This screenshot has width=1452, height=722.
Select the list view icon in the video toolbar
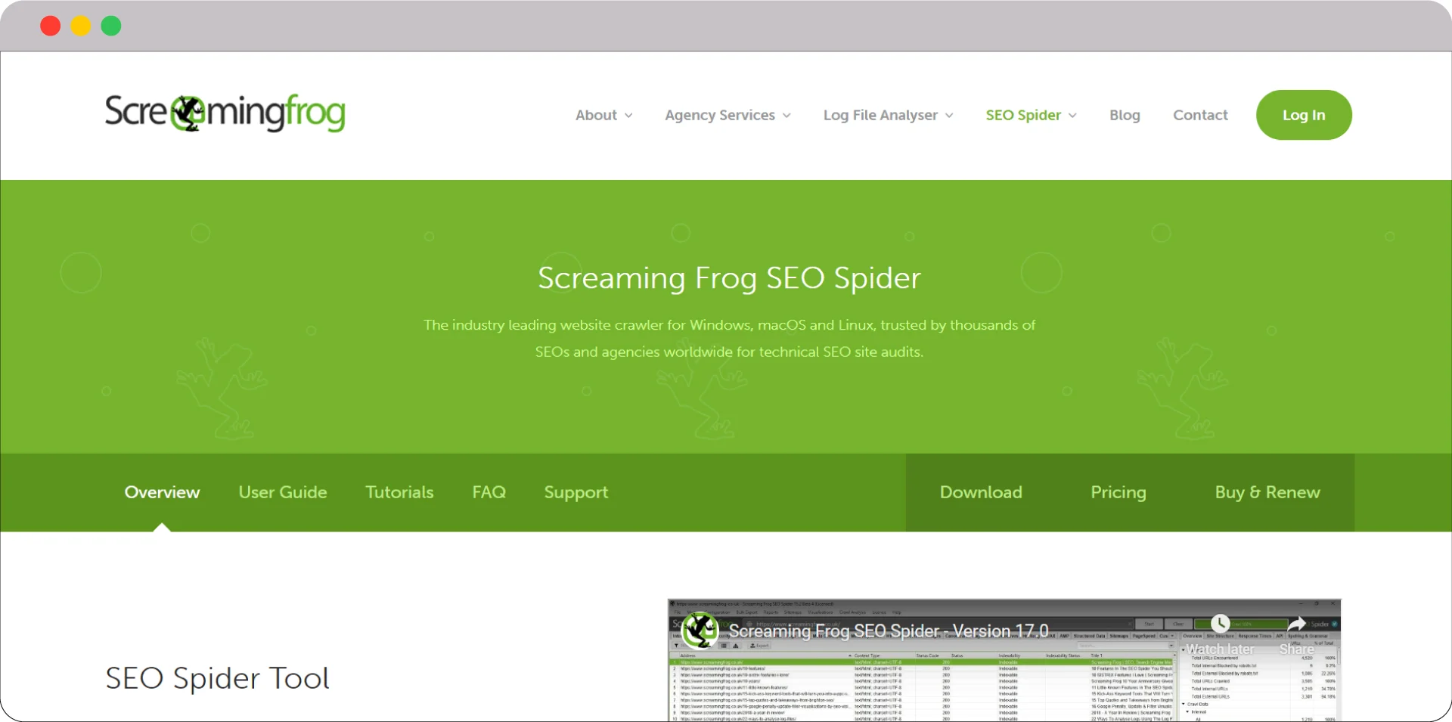pyautogui.click(x=724, y=646)
